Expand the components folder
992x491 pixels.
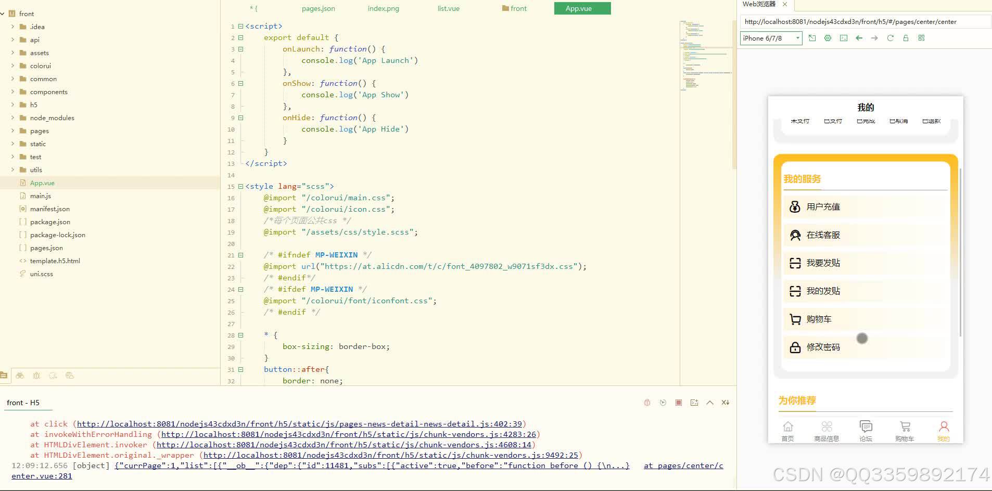pyautogui.click(x=12, y=92)
